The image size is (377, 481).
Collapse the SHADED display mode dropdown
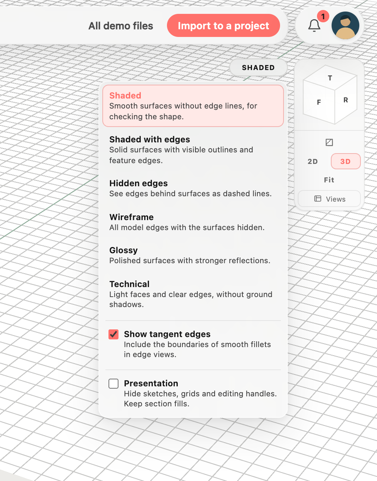click(259, 68)
